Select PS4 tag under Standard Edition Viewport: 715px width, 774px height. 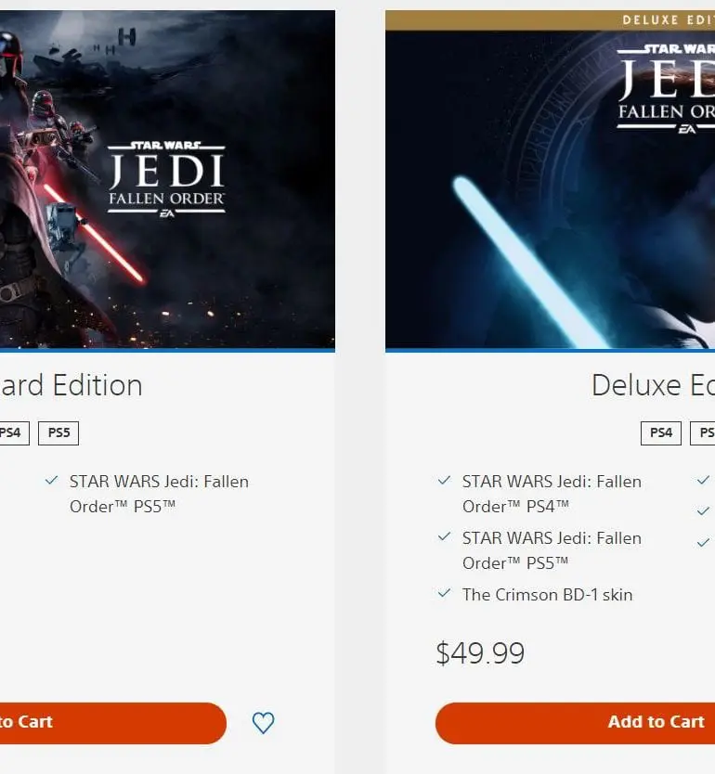14,433
